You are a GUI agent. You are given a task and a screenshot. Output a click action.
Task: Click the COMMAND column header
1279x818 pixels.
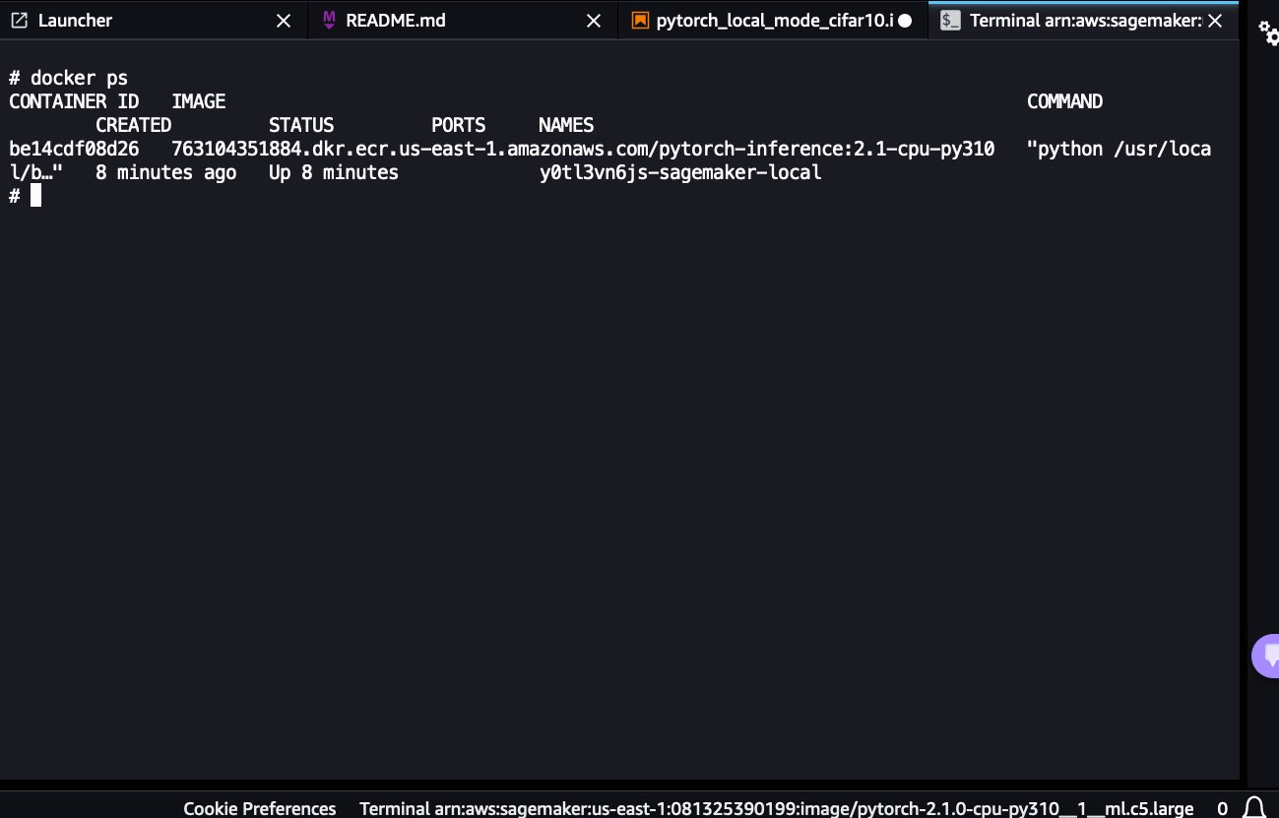[1064, 101]
